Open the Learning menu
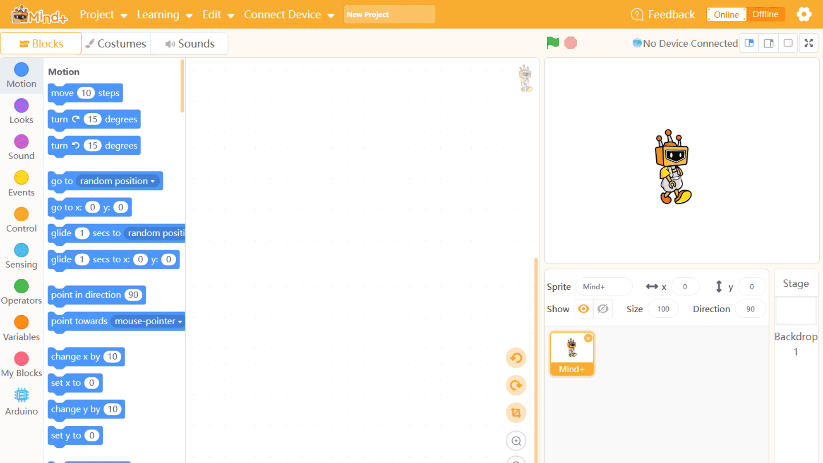Screen dimensions: 823x463 (x=165, y=15)
